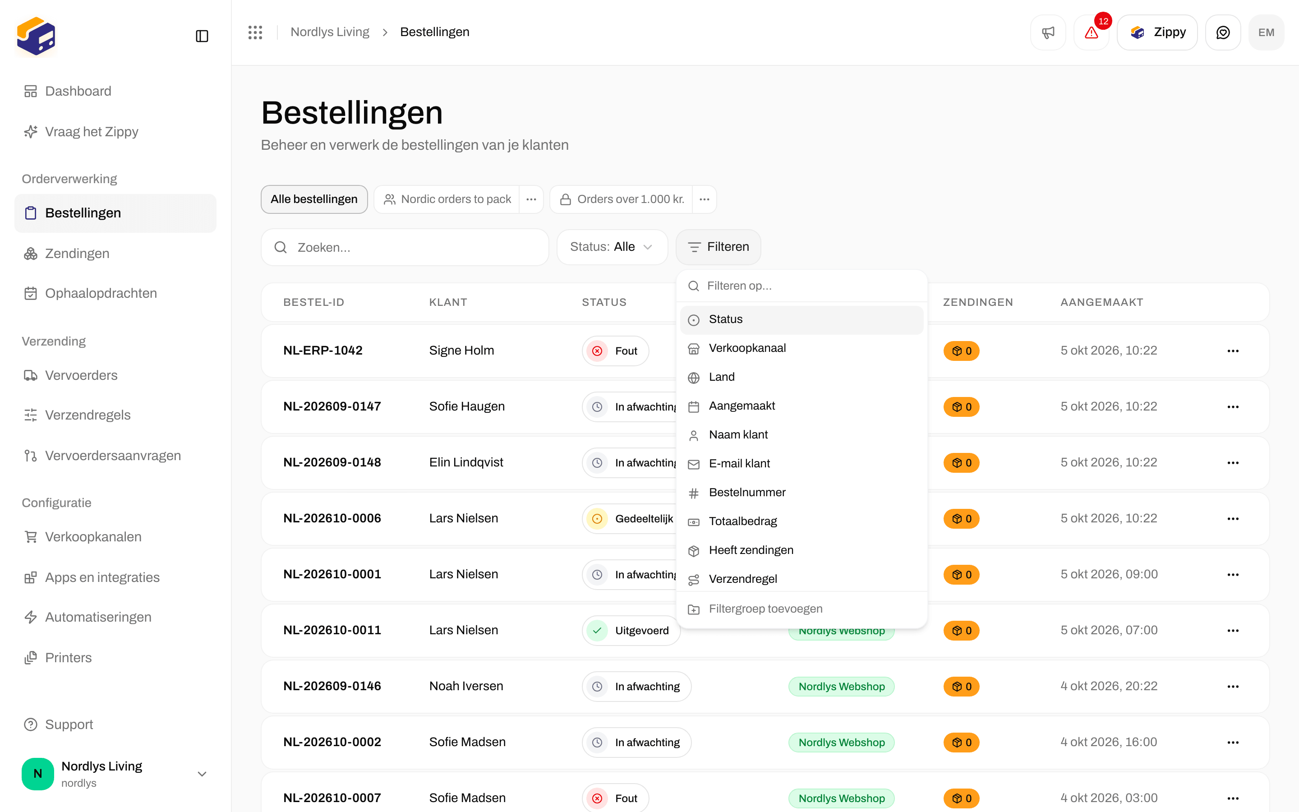The width and height of the screenshot is (1299, 812).
Task: Click Nordlys Living breadcrumb
Action: coord(330,32)
